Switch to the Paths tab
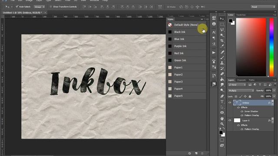Viewport: 278px width, 156px height. (252, 80)
